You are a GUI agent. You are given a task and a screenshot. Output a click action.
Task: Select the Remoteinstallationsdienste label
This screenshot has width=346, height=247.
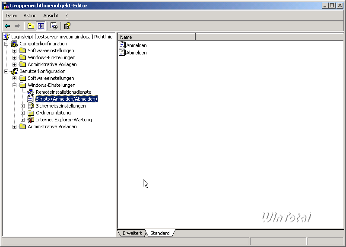63,92
